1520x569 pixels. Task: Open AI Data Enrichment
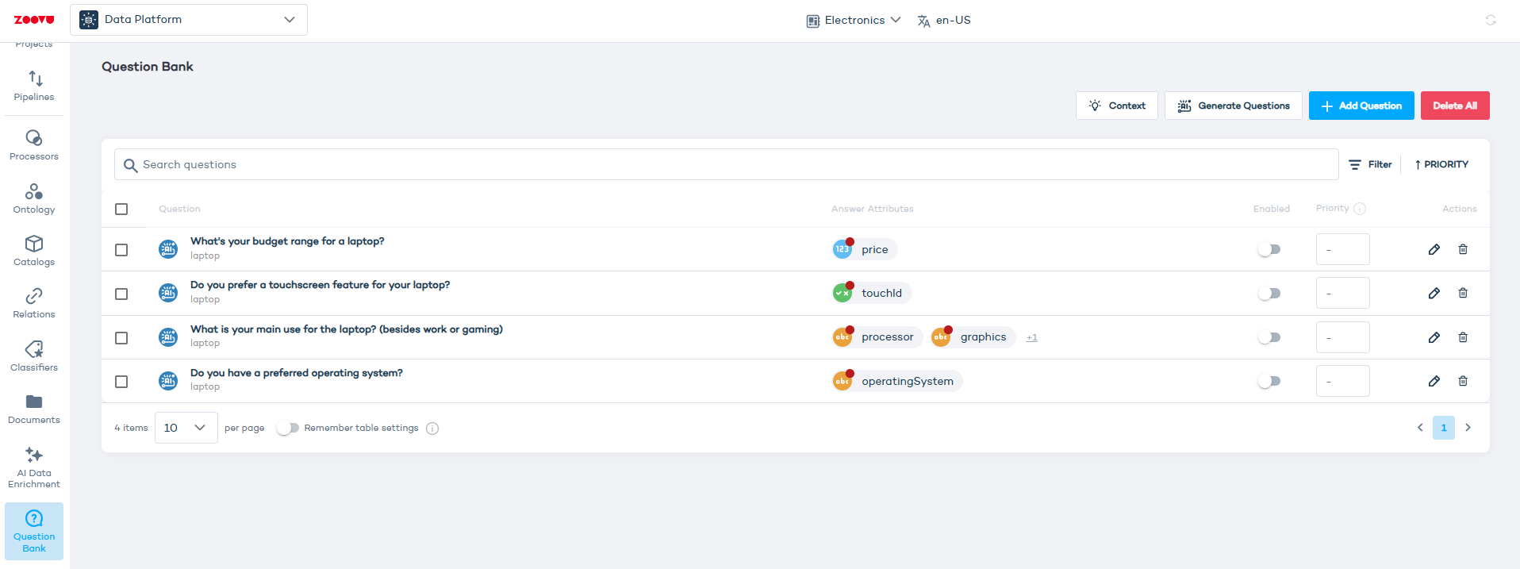[34, 467]
